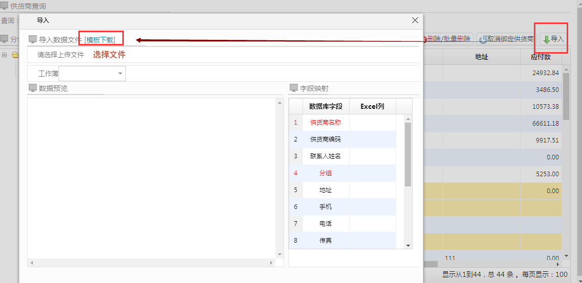Click the folder icon in group tree

tap(15, 55)
